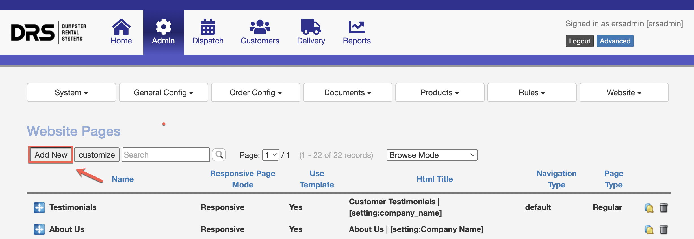This screenshot has height=239, width=694.
Task: Go to Customers people icon
Action: click(x=260, y=27)
